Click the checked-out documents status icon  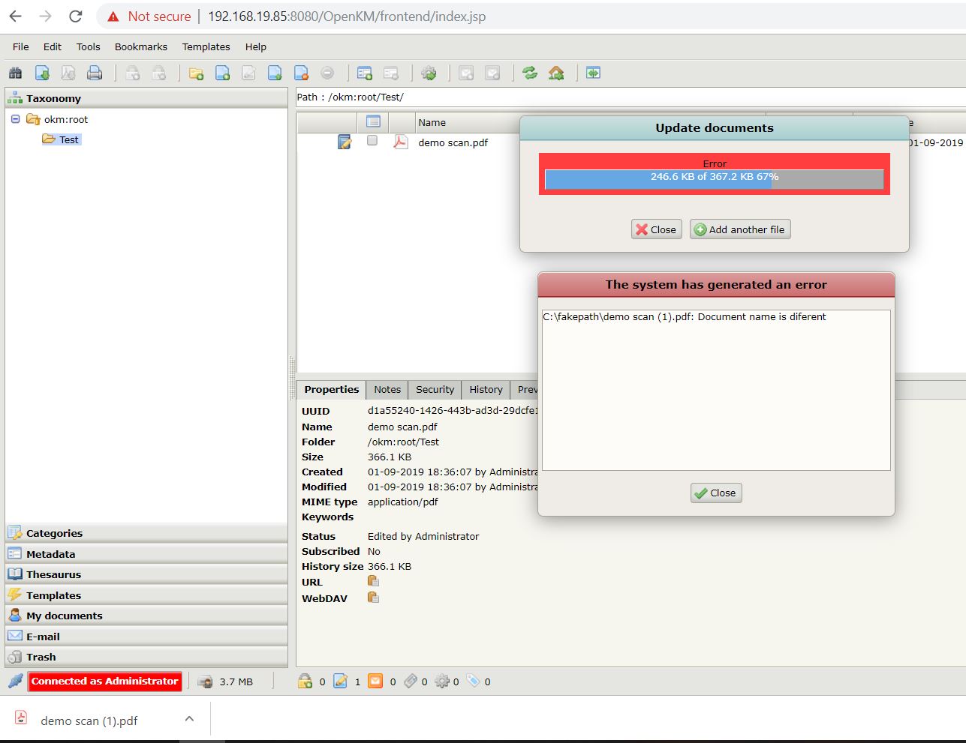[x=341, y=682]
